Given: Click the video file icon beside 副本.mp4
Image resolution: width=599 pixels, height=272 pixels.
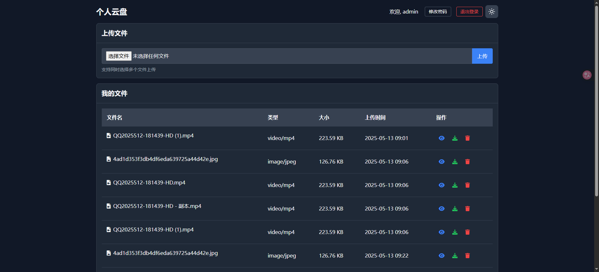Looking at the screenshot, I should coord(109,206).
